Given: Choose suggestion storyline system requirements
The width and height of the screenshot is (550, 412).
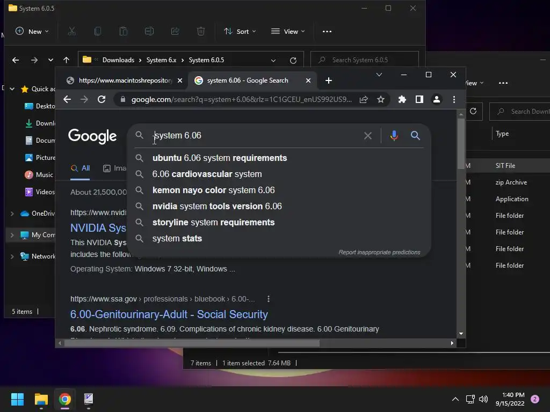Looking at the screenshot, I should coord(214,223).
